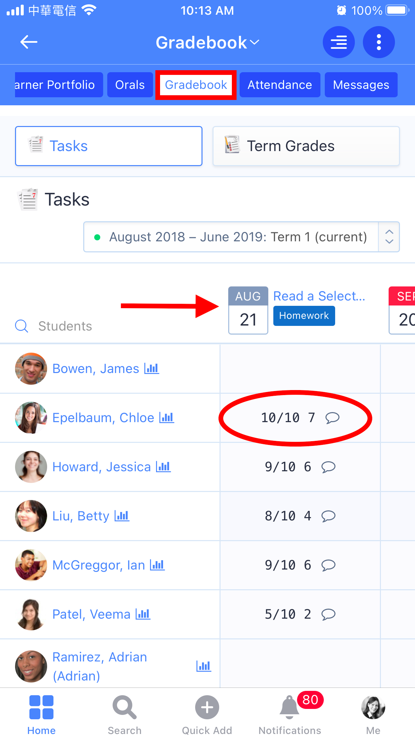Viewport: 415px width, 738px height.
Task: Open Jessica Howard's profile photo
Action: [31, 467]
